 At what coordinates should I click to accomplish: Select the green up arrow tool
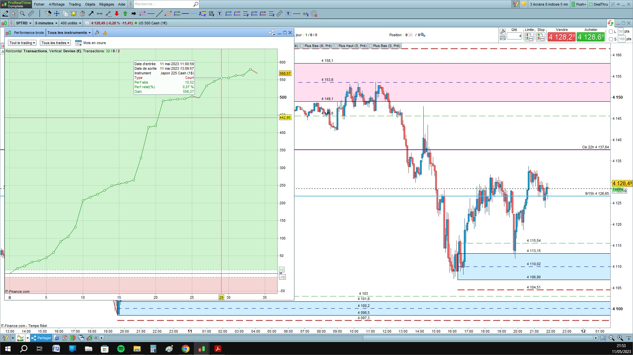(x=125, y=13)
